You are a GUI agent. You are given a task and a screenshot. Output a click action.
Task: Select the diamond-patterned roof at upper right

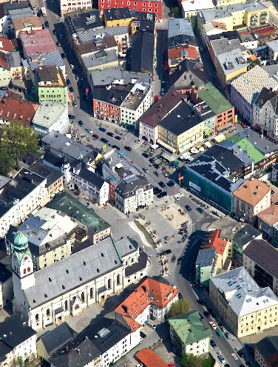click(x=254, y=83)
